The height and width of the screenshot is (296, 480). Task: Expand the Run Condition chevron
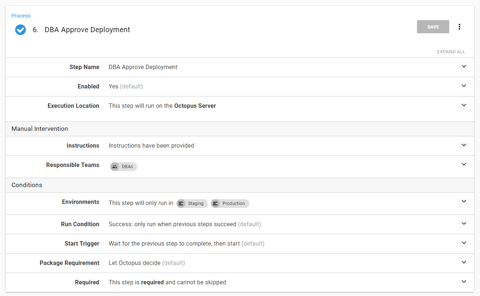tap(464, 224)
